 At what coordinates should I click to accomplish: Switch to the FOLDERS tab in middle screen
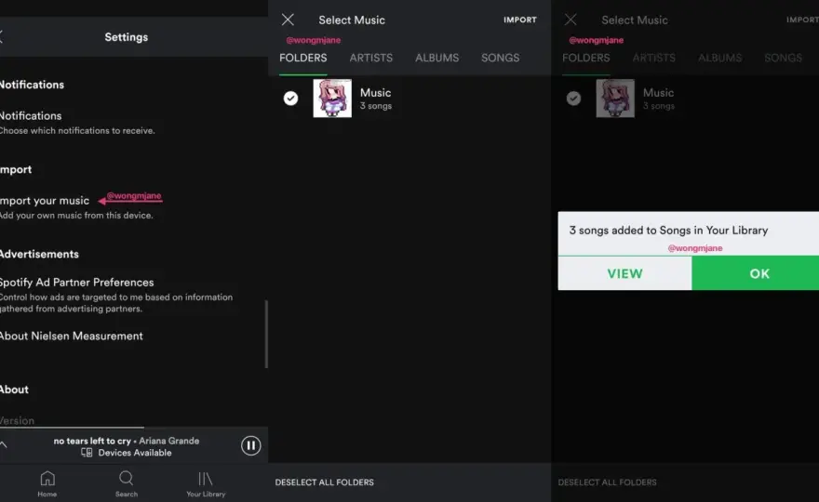303,58
